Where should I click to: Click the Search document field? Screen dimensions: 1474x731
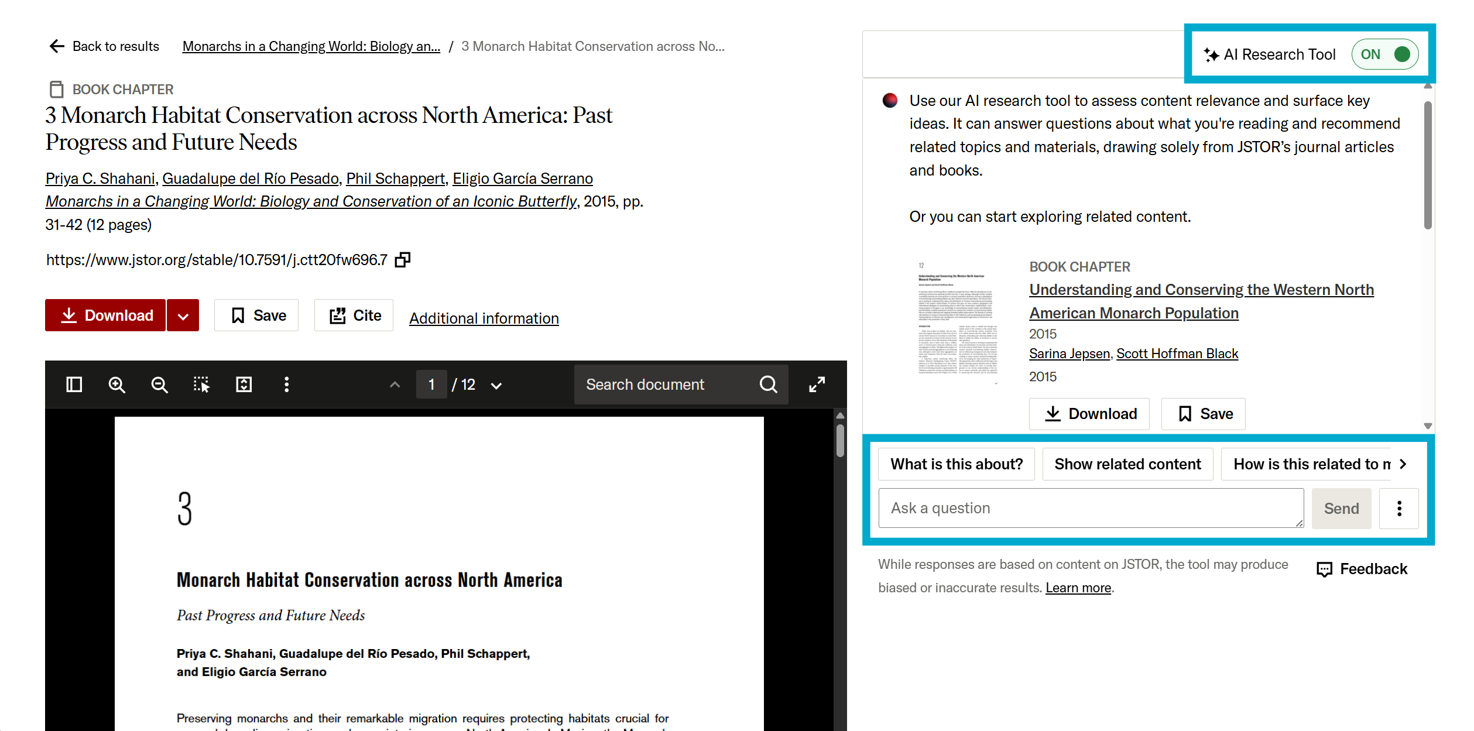tap(667, 385)
